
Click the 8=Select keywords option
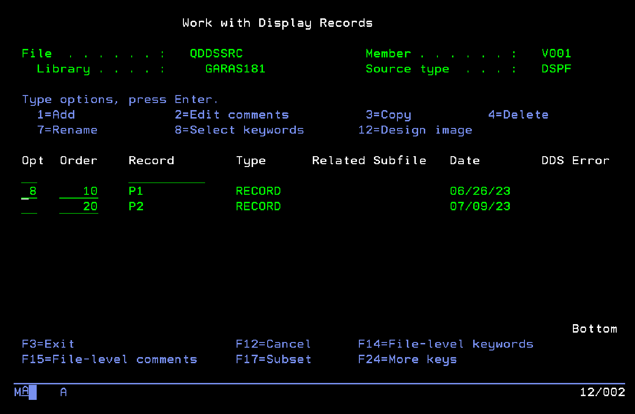(239, 130)
